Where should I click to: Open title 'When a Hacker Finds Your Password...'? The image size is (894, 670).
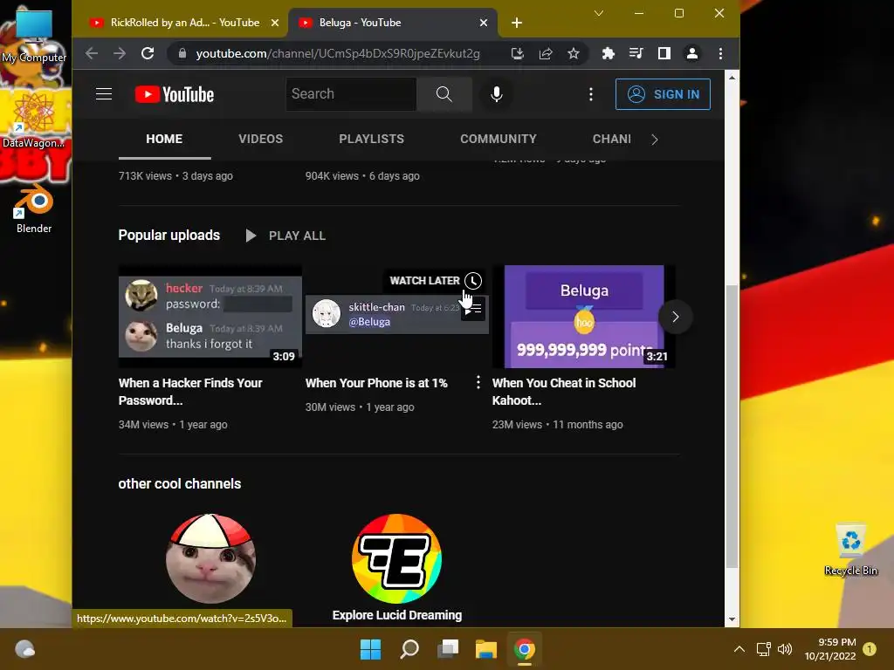point(190,392)
